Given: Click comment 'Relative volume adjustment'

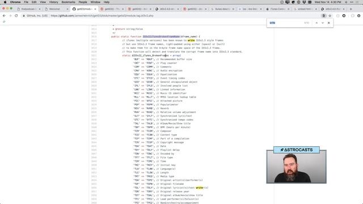Looking at the screenshot, I should coord(178,112).
